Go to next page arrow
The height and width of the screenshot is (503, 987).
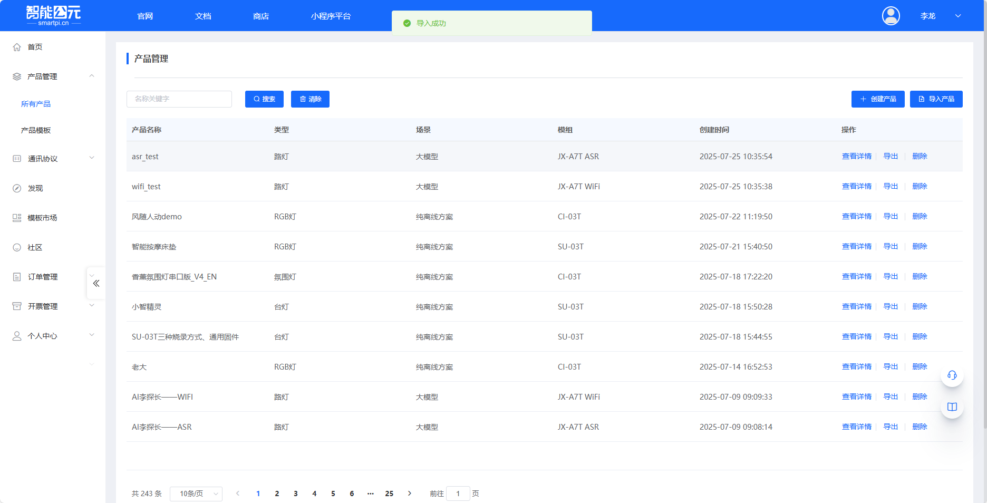click(x=410, y=494)
